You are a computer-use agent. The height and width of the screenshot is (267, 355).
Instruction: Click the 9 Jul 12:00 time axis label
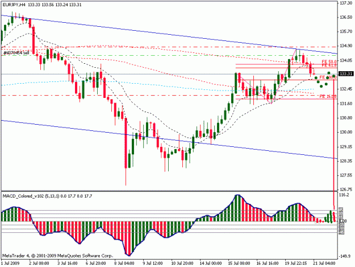tap(153, 264)
